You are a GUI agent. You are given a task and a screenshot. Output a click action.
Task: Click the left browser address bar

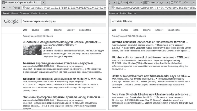pos(64,8)
